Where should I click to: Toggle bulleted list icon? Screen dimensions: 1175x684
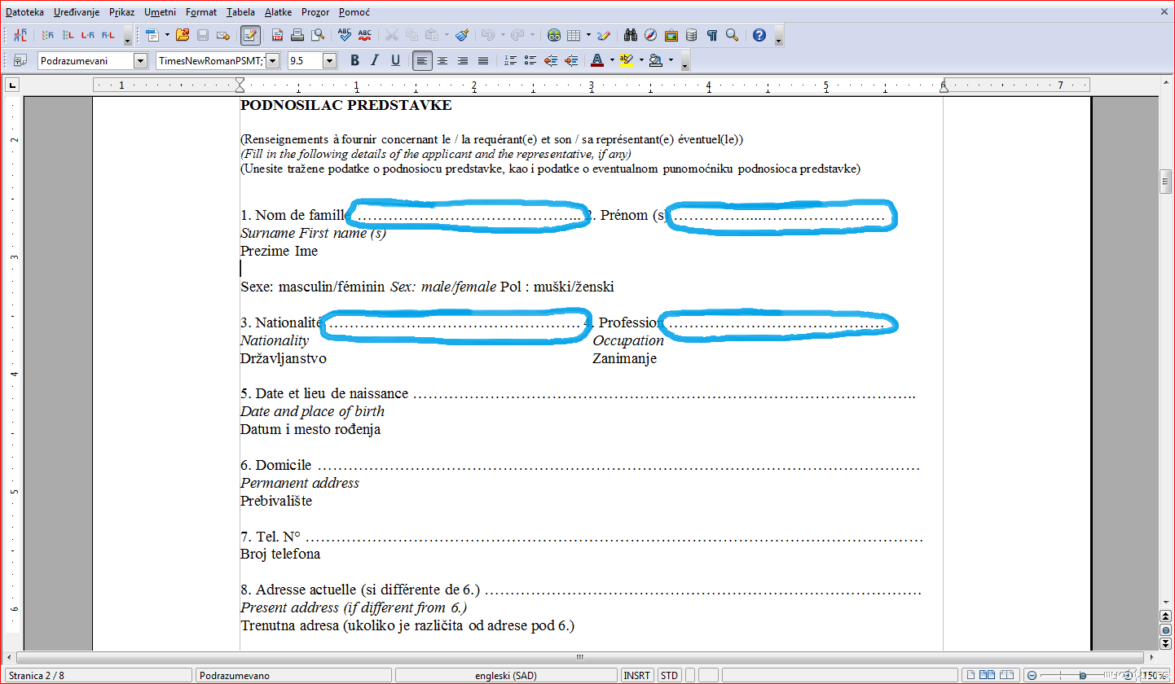click(530, 60)
